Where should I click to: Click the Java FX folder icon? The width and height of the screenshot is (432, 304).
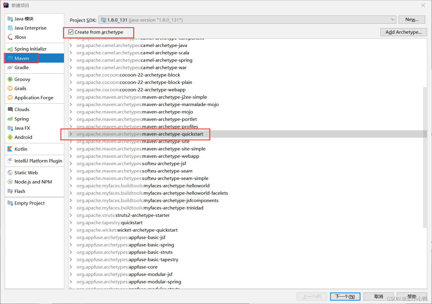(10, 128)
